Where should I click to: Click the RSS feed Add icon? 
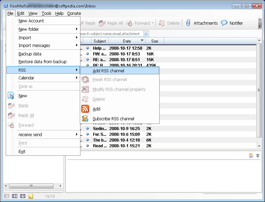pyautogui.click(x=85, y=109)
